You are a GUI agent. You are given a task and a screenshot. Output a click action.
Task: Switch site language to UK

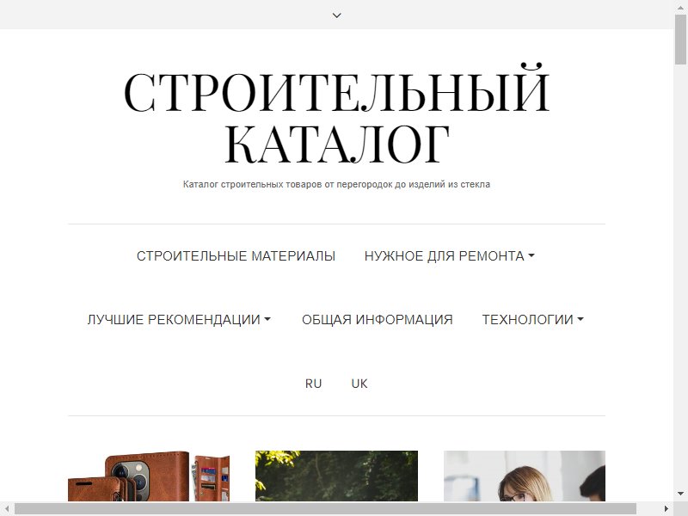[x=359, y=384]
